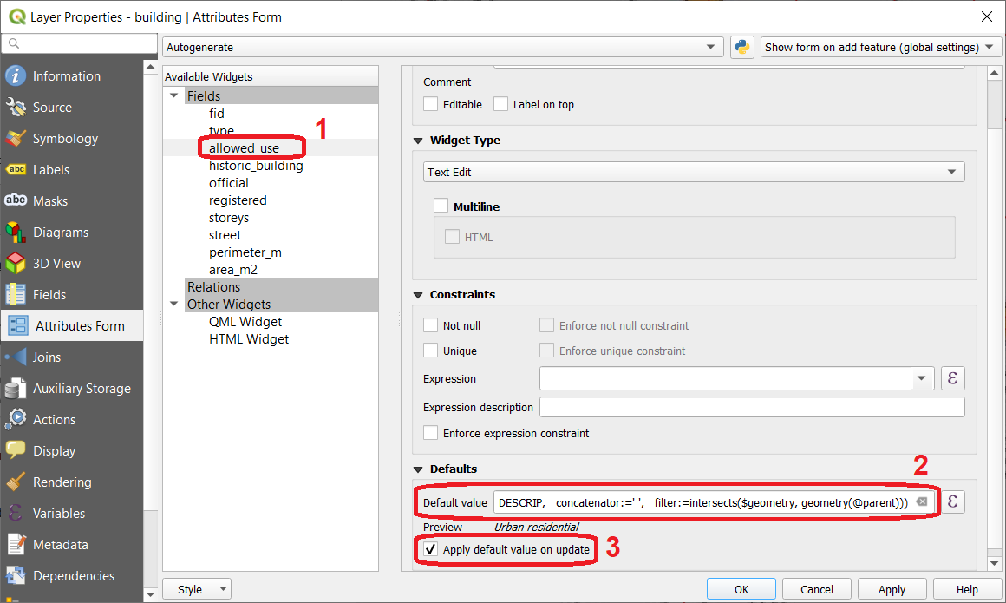The image size is (1006, 603).
Task: Switch to the Variables tab
Action: coord(72,513)
